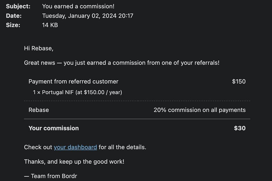Click the '1 × Portugal NIF' line item
This screenshot has height=181, width=272.
pos(77,92)
